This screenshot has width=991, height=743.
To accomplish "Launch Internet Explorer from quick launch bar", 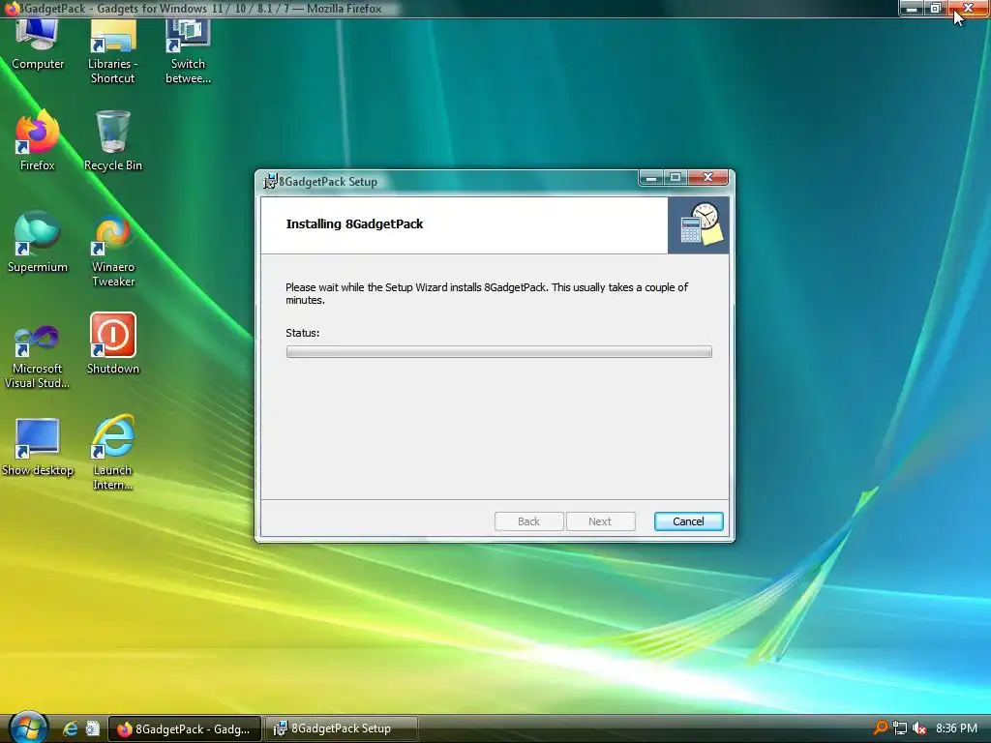I will point(70,728).
